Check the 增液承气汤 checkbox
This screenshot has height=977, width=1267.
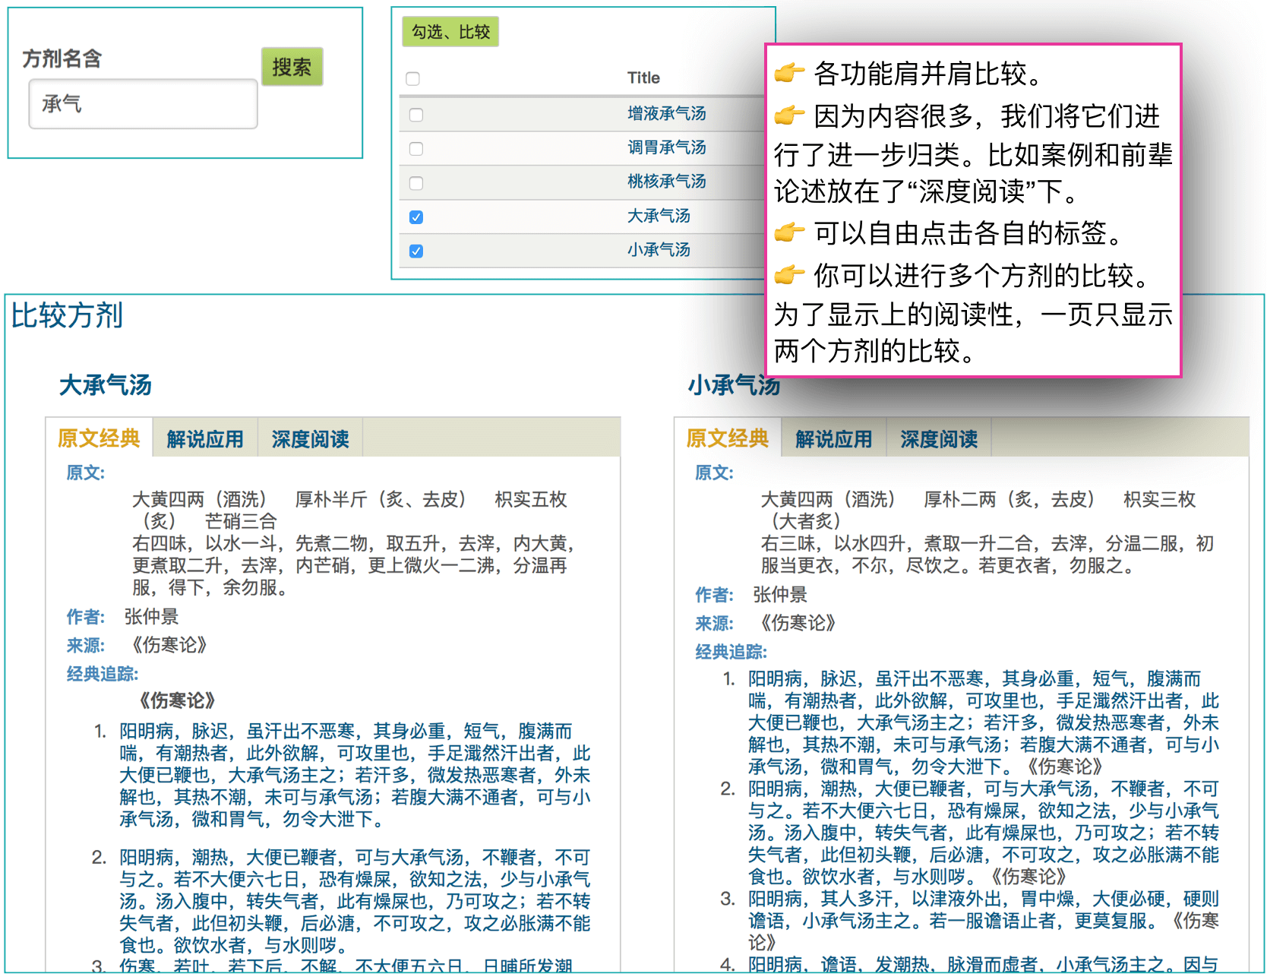pos(416,115)
